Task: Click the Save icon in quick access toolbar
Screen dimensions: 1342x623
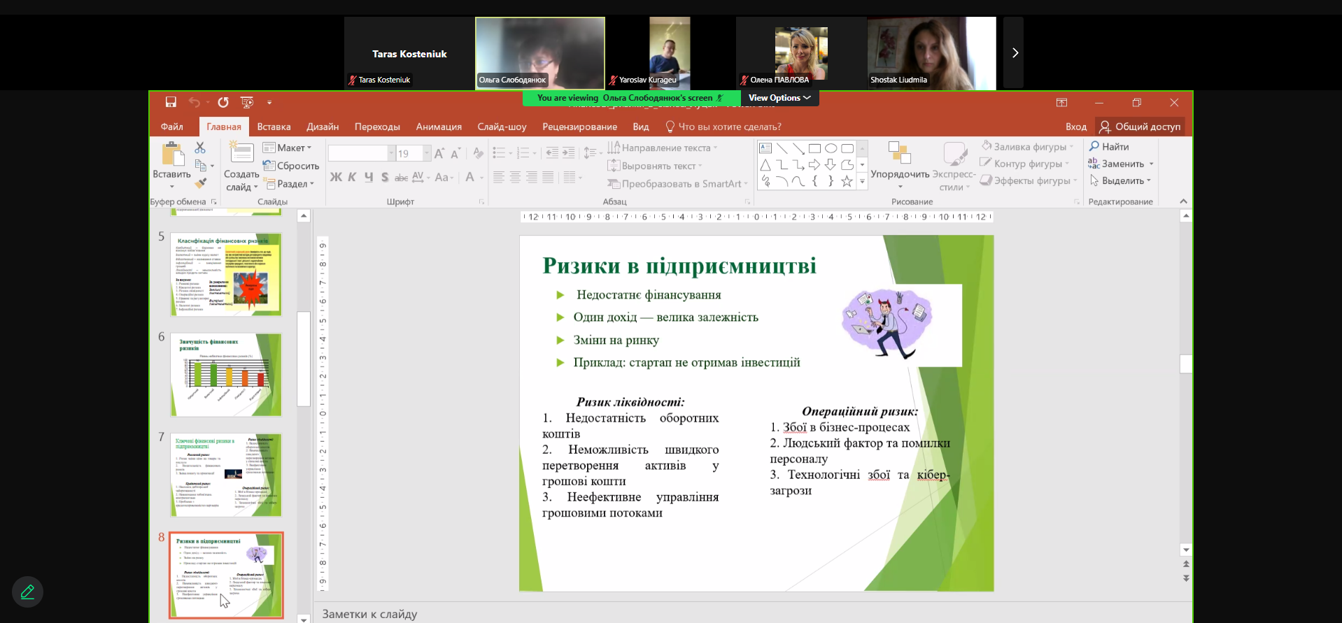Action: (171, 102)
